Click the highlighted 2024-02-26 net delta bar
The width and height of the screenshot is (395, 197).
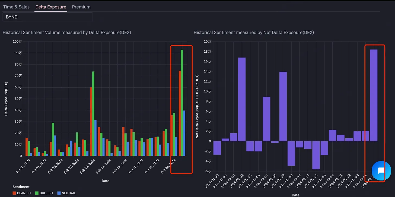tap(374, 95)
